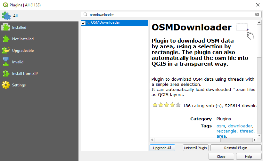Click the horizontal scrollbar thumb in the description
263x161 pixels.
(187, 140)
